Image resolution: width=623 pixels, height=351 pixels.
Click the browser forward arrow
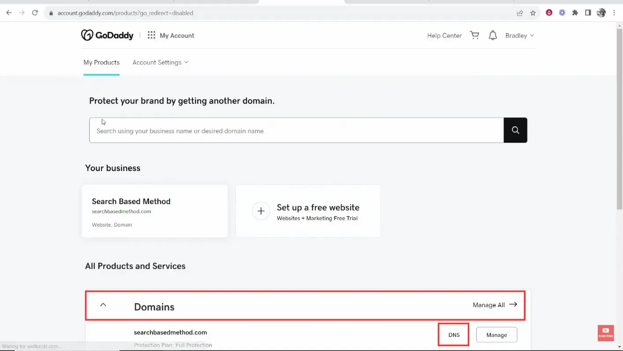coord(22,13)
